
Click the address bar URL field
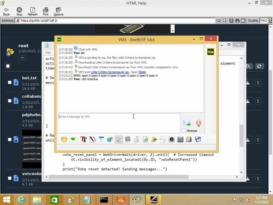115,21
